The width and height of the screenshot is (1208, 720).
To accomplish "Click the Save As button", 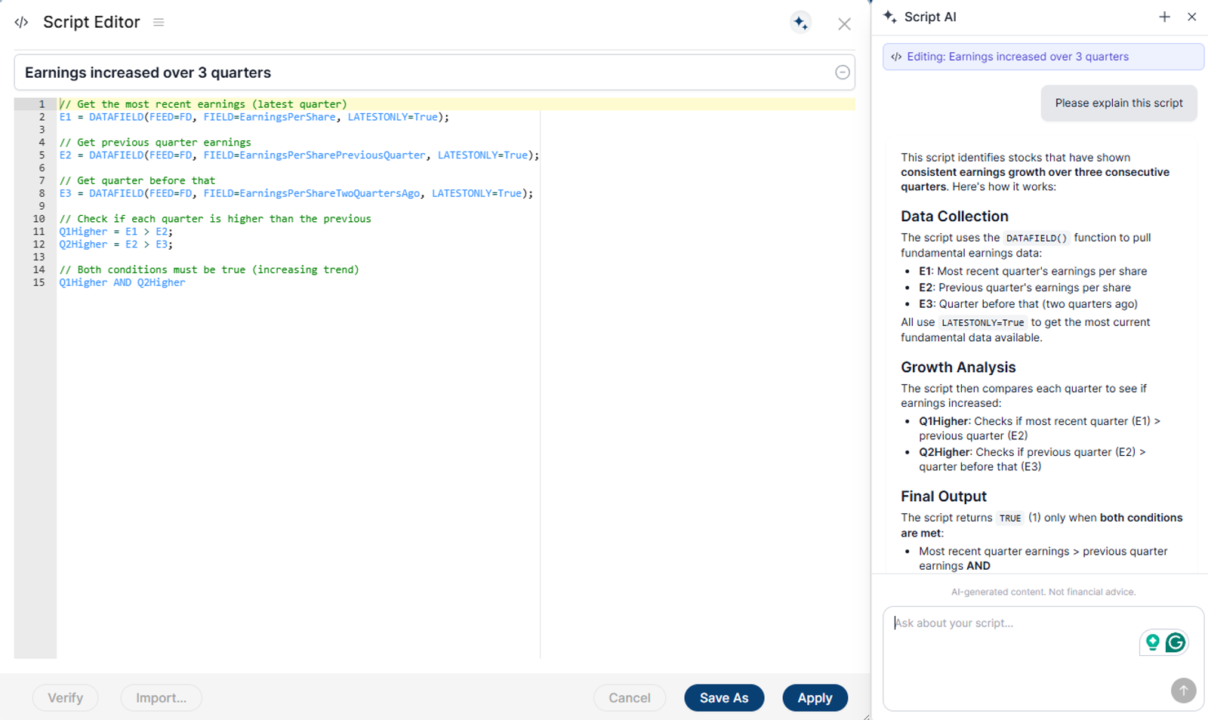I will [724, 698].
